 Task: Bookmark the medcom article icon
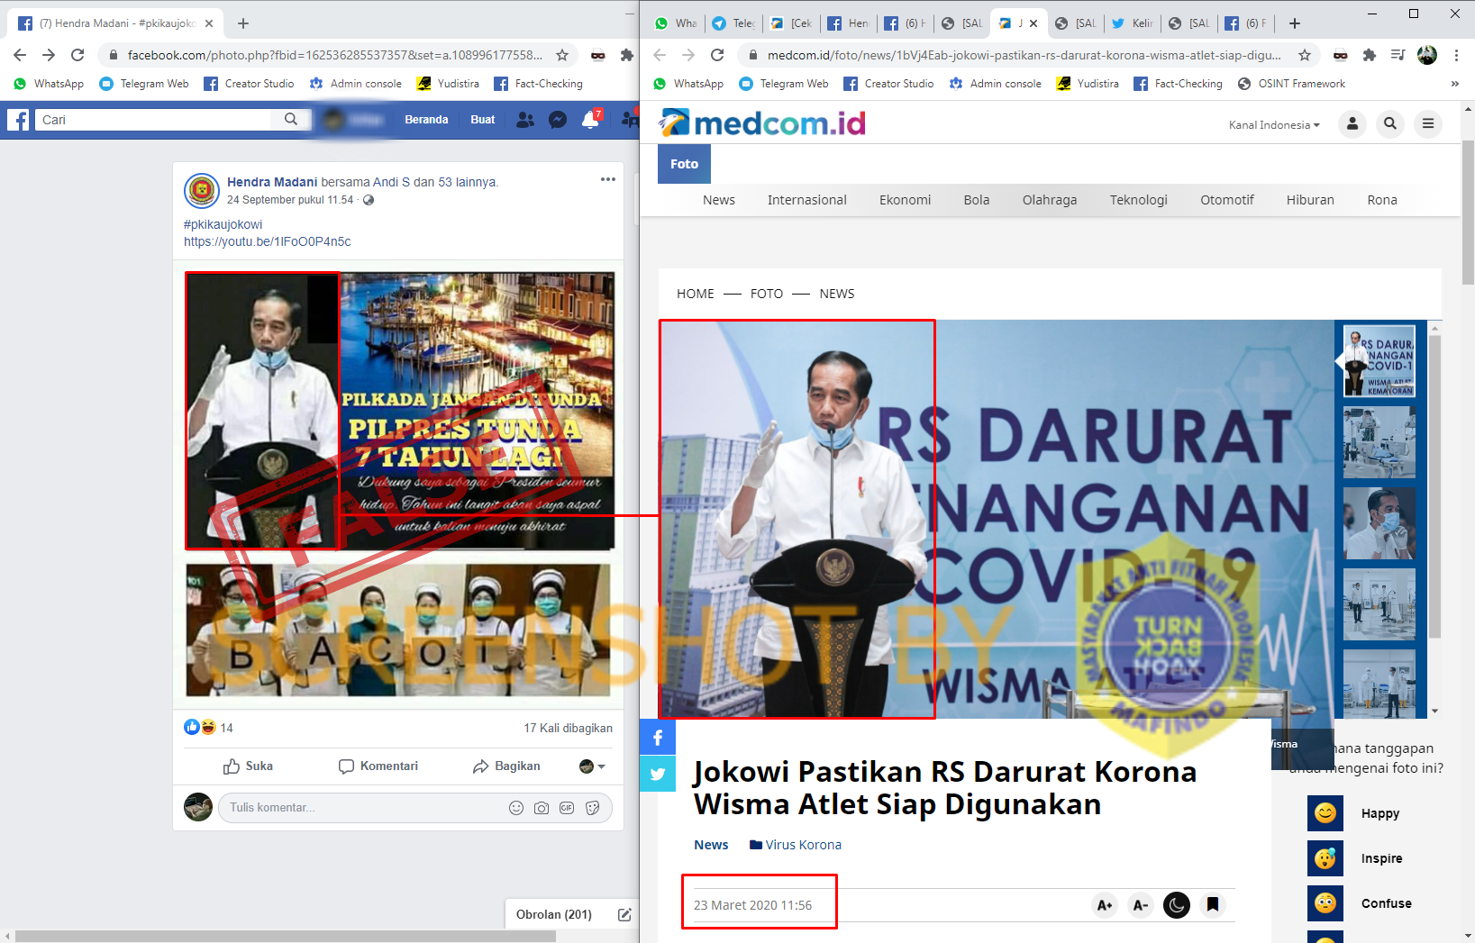click(x=1213, y=905)
